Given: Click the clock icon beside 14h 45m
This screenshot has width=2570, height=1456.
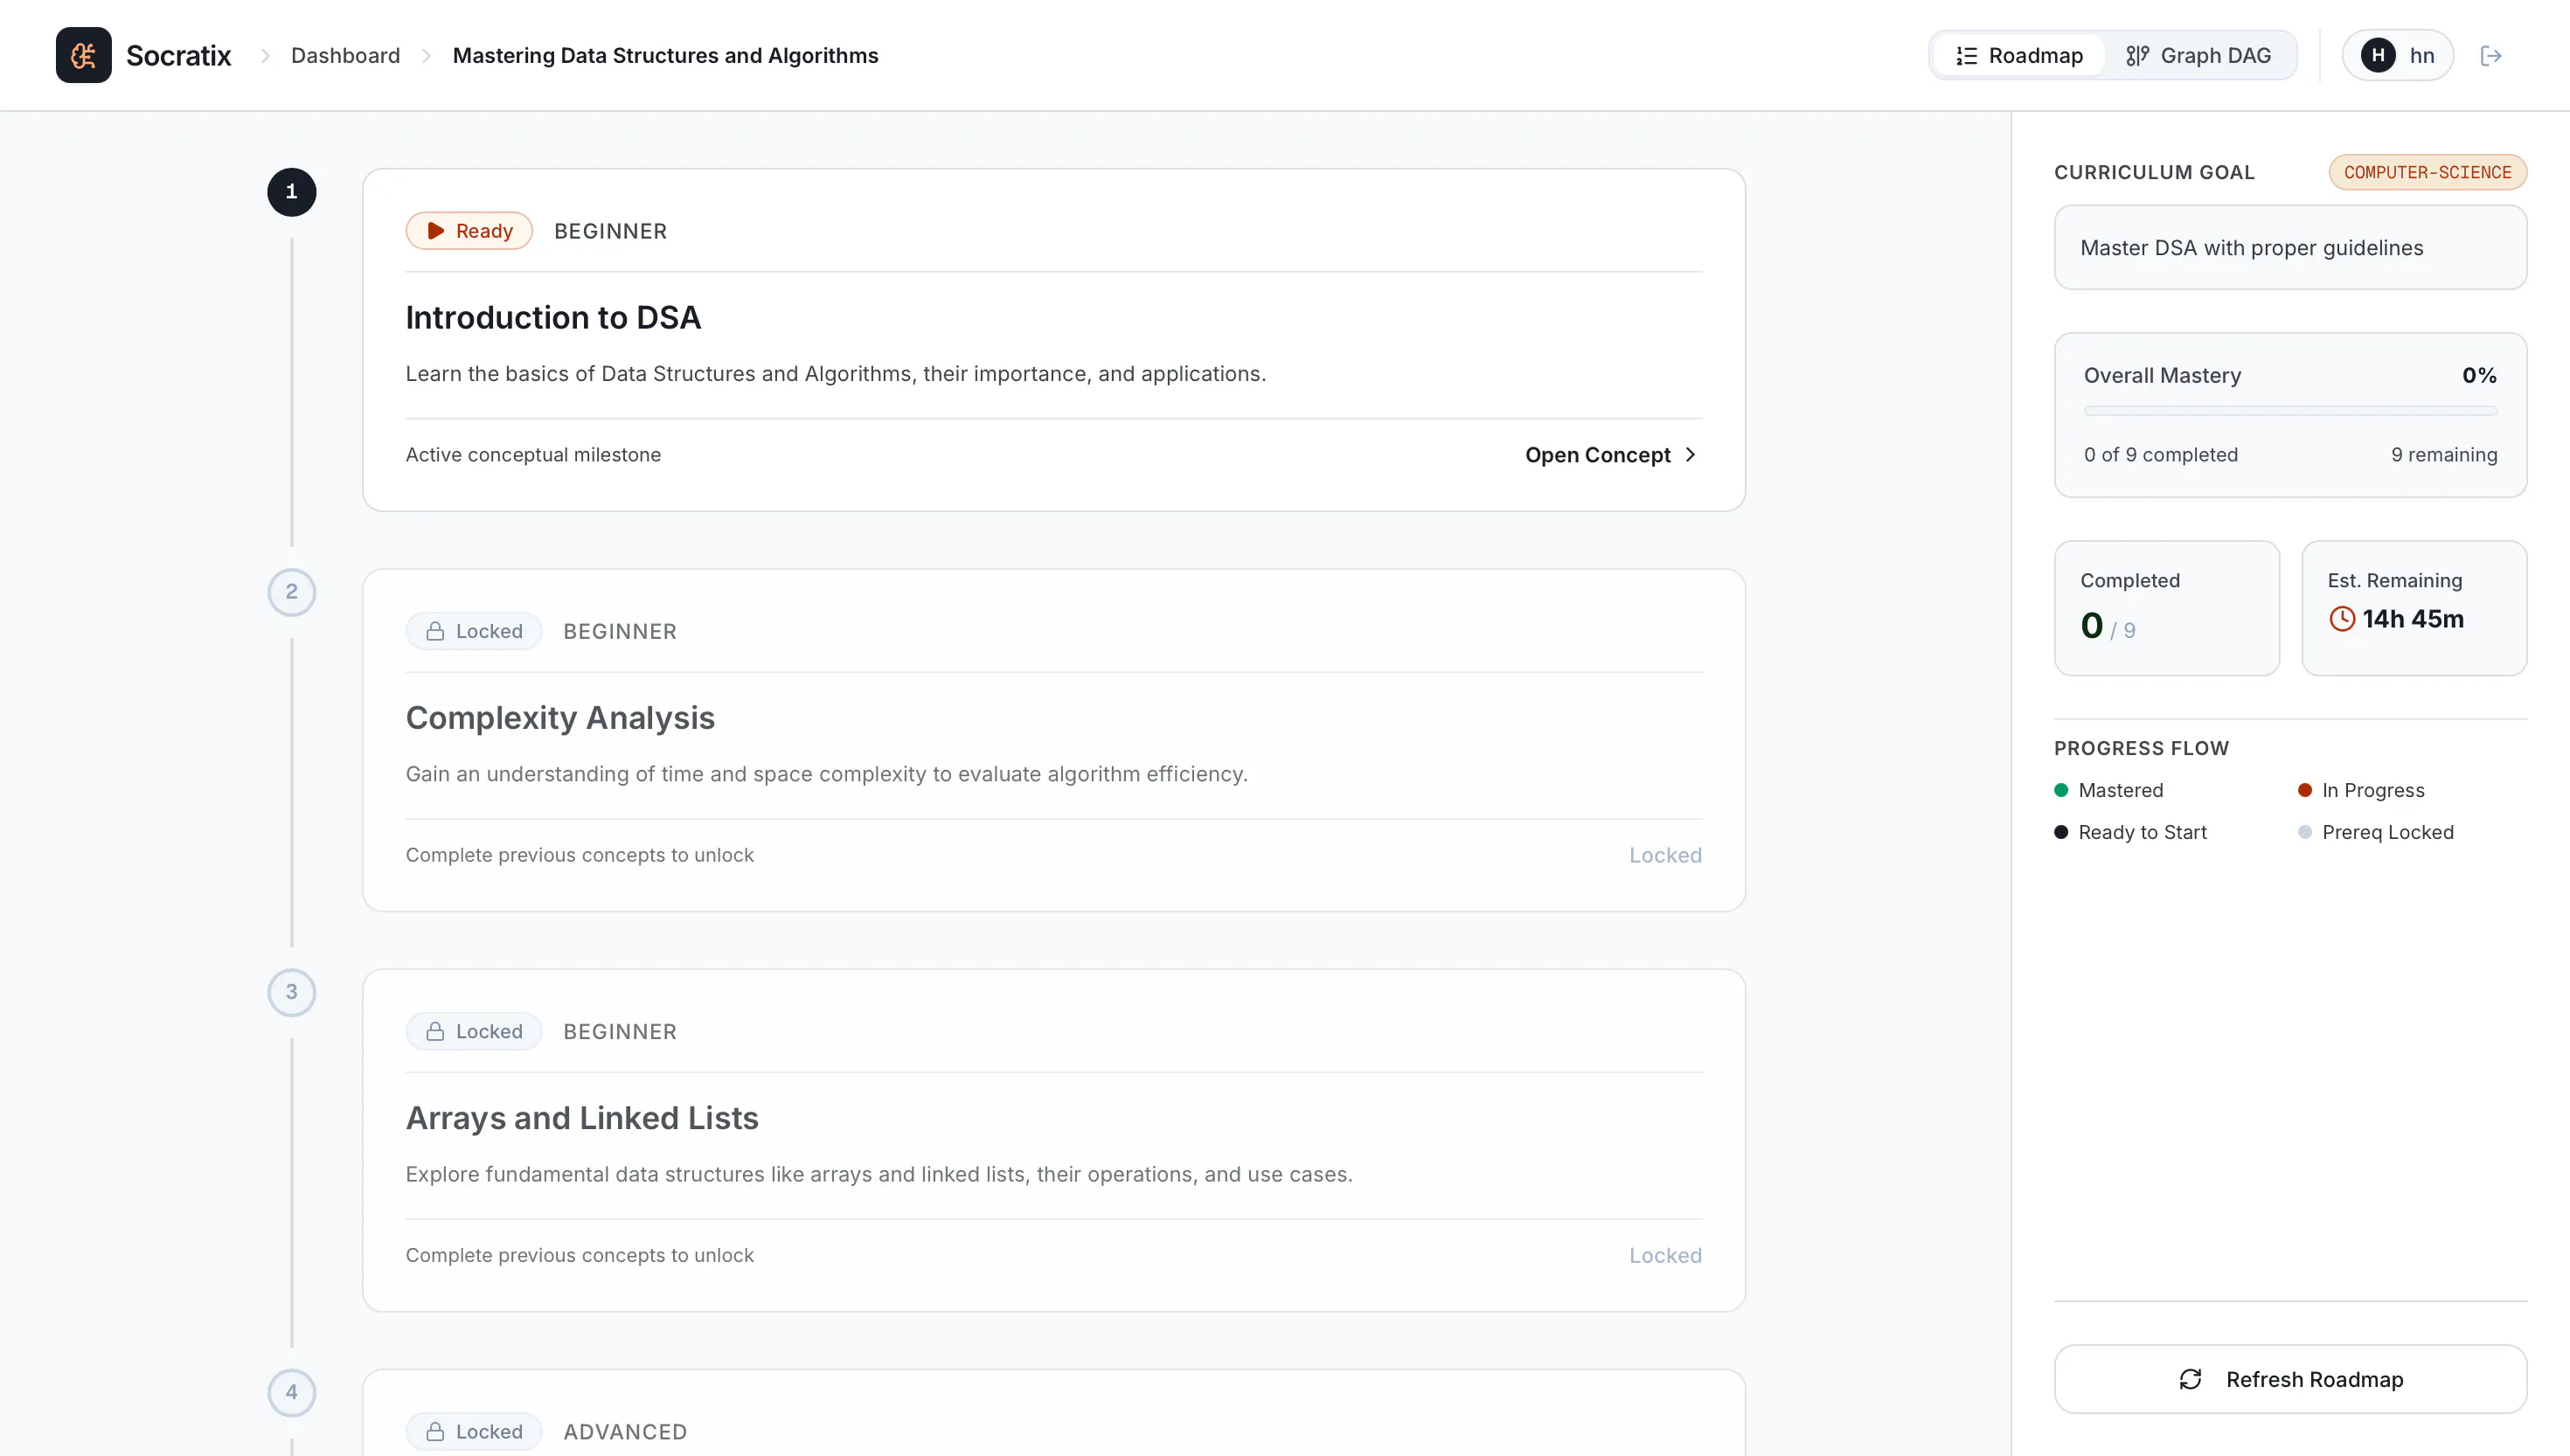Looking at the screenshot, I should (2342, 619).
